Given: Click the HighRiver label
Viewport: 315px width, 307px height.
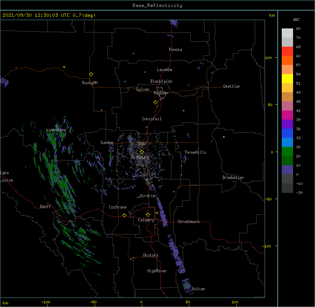Looking at the screenshot, I should point(157,271).
